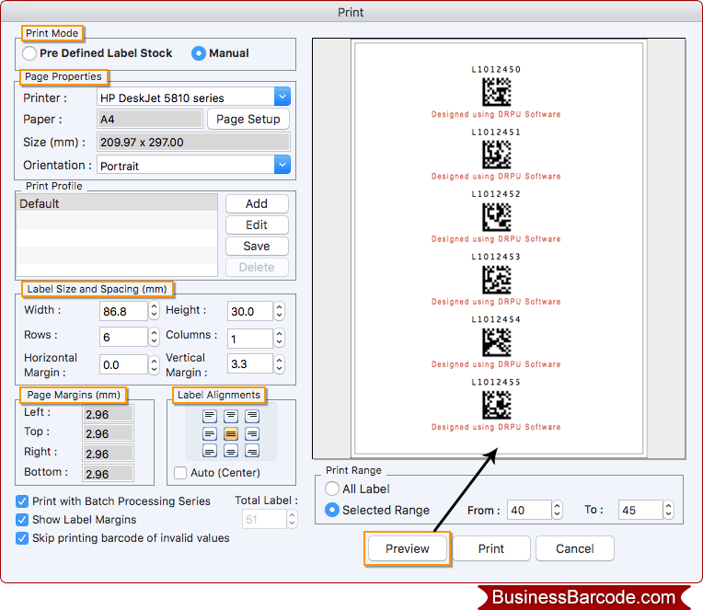Toggle Print with Batch Processing Series
The image size is (703, 610).
click(22, 501)
